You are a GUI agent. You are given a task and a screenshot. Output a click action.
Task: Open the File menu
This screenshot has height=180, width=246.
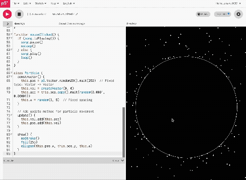click(x=16, y=3)
